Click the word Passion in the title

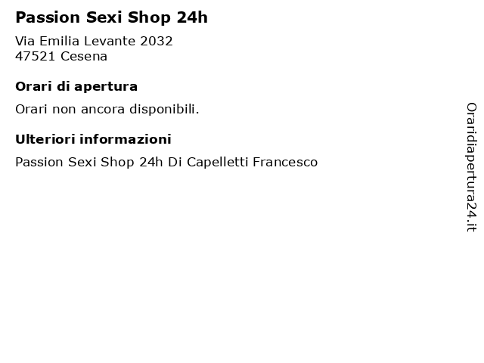pyautogui.click(x=48, y=17)
